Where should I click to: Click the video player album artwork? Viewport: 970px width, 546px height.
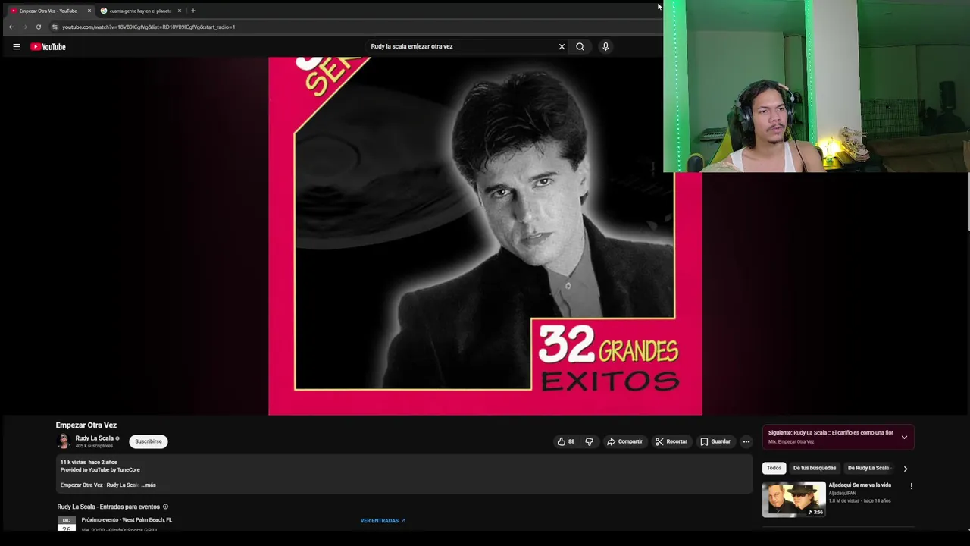point(485,236)
